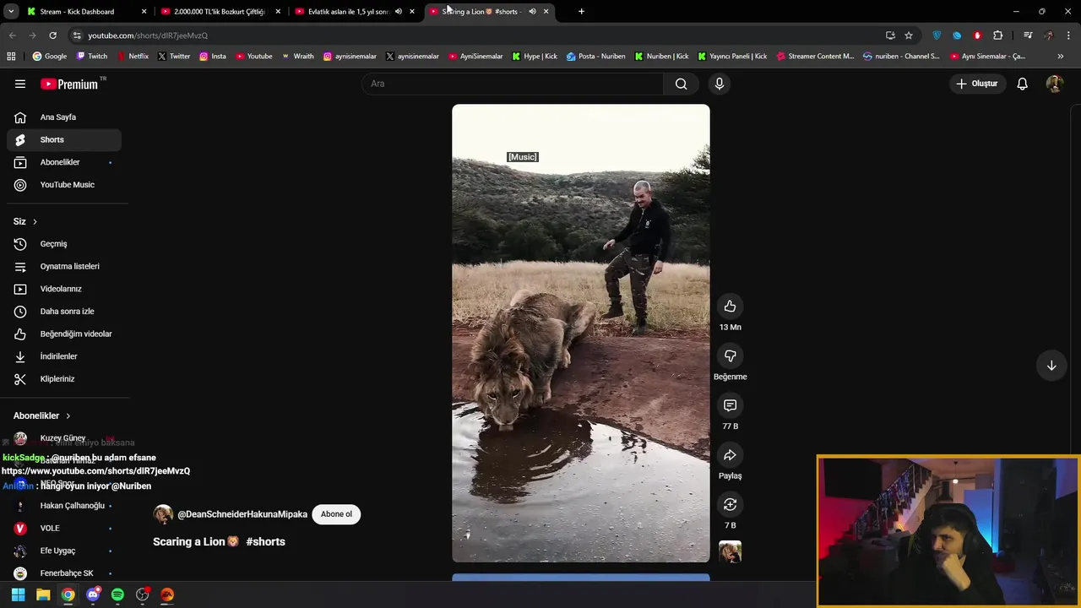Screen dimensions: 1081x608
Task: Like the Short with thumbs up
Action: coord(730,307)
